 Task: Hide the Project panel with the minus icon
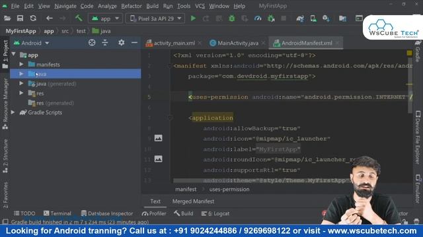134,43
